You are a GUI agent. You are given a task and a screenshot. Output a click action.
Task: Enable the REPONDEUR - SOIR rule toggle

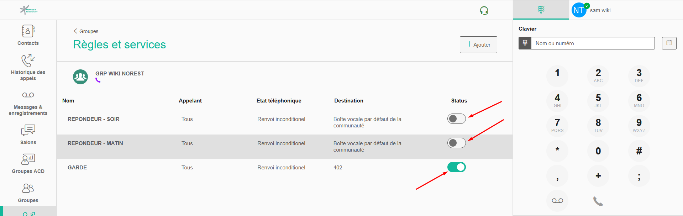pos(457,119)
